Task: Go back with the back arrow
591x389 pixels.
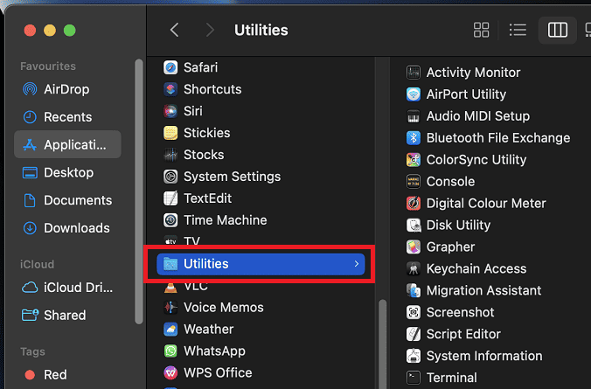Action: pos(175,30)
